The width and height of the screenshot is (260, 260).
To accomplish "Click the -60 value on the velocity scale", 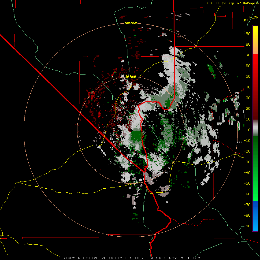I will pos(247,194).
